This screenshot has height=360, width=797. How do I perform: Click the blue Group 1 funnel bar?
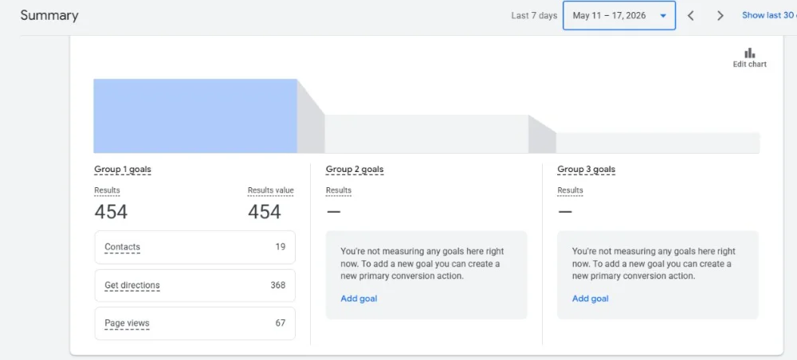195,115
